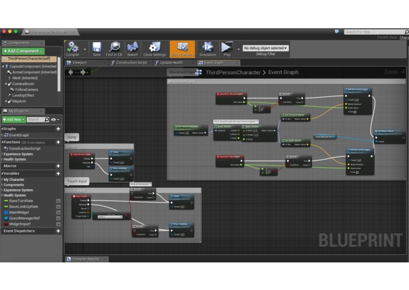Viewport: 409px width, 290px height.
Task: Add a new graph with plus icon
Action: pyautogui.click(x=58, y=129)
